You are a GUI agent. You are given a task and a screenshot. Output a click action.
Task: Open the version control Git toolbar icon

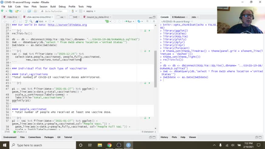click(73, 11)
